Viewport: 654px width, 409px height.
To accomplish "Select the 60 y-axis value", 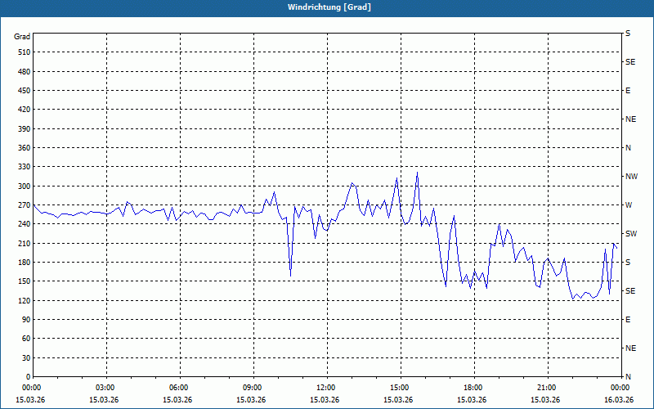I will point(25,338).
